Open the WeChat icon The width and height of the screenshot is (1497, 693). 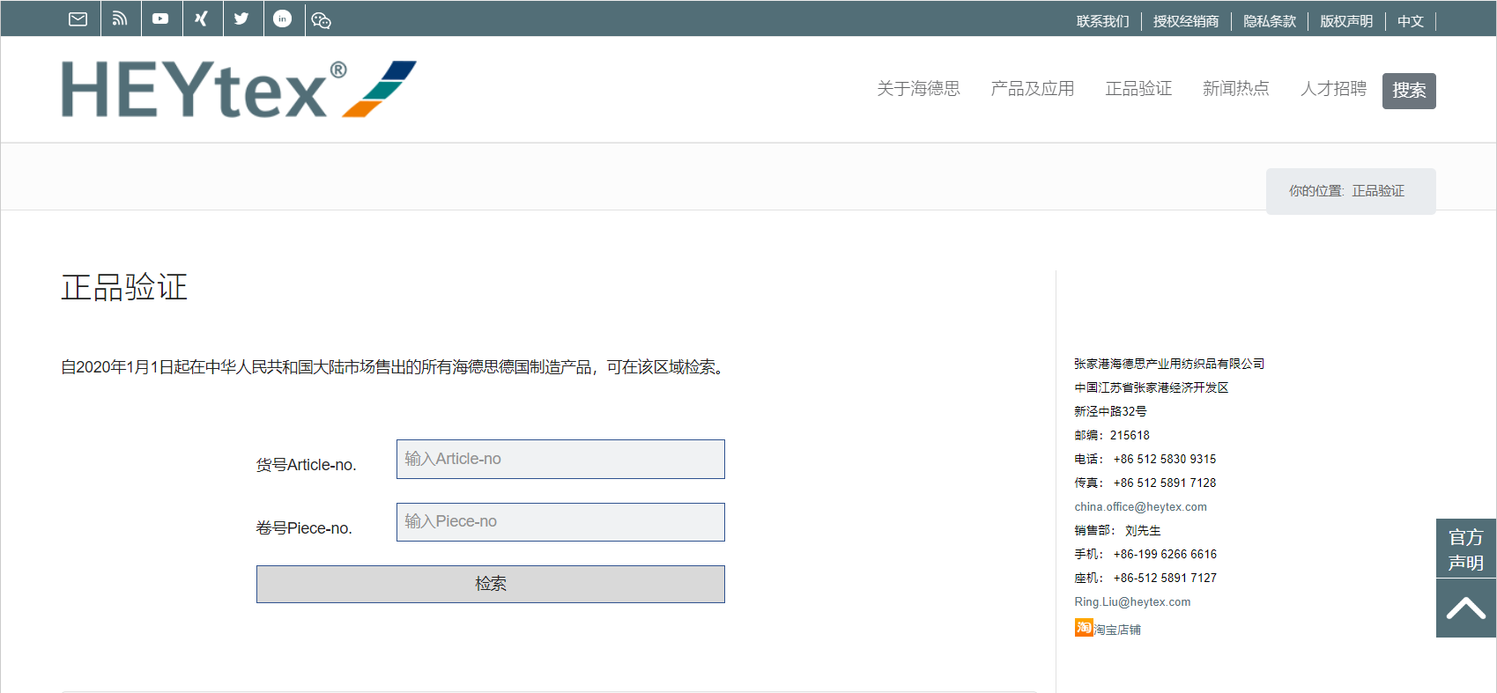pyautogui.click(x=322, y=20)
